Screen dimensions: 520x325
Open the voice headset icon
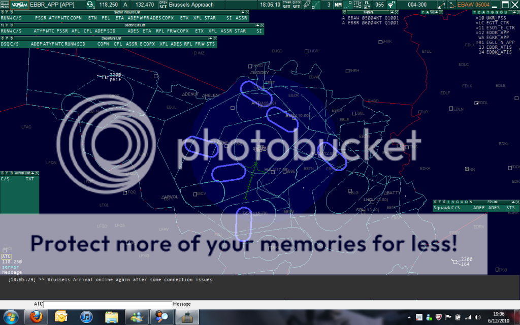[90, 5]
